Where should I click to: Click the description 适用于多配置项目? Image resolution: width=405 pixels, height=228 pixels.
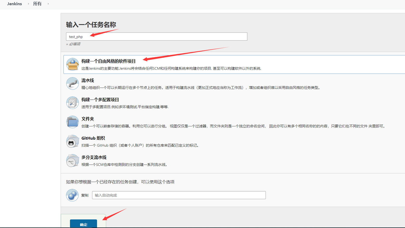click(x=125, y=107)
